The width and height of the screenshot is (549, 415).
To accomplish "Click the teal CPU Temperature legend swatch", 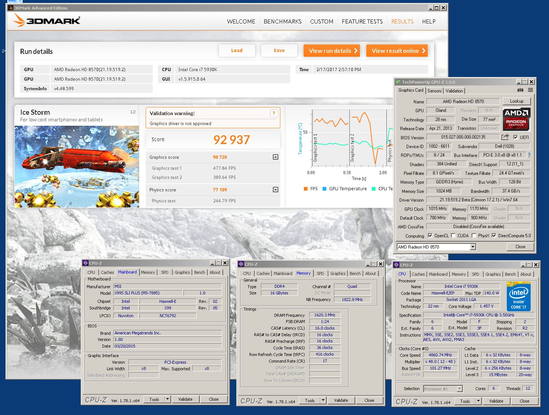I will pos(374,189).
